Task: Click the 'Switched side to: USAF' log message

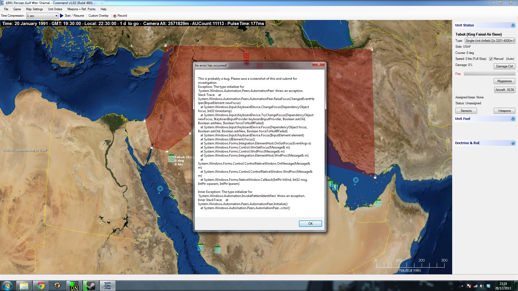Action: (25, 150)
